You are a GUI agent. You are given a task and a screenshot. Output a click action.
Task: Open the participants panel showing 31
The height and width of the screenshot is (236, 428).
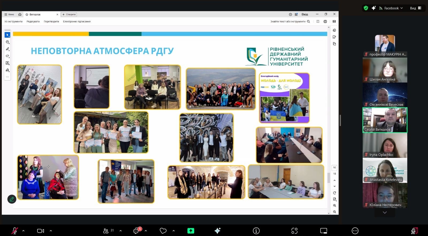(x=109, y=231)
